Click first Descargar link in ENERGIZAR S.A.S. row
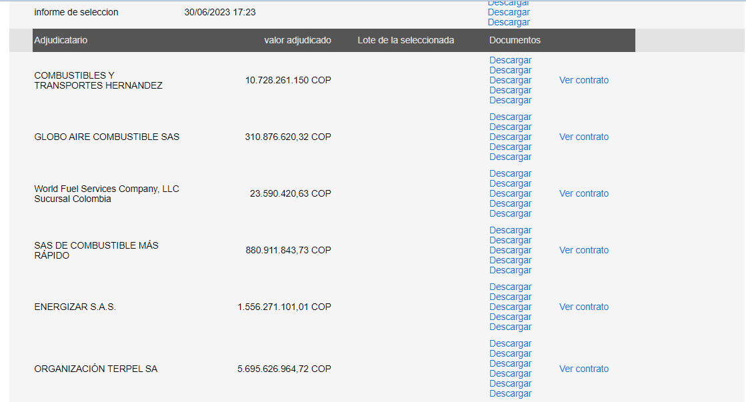Image resolution: width=746 pixels, height=402 pixels. coord(510,287)
